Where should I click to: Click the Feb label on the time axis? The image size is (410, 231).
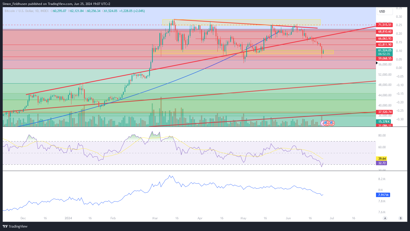pyautogui.click(x=113, y=218)
